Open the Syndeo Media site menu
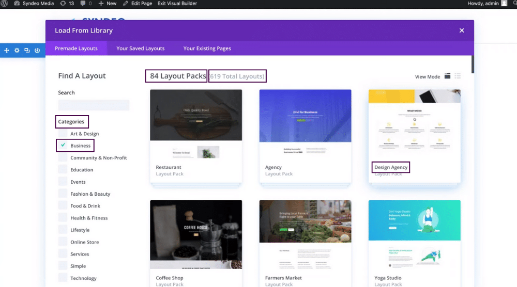Screen dimensions: 517x287 click(x=34, y=3)
